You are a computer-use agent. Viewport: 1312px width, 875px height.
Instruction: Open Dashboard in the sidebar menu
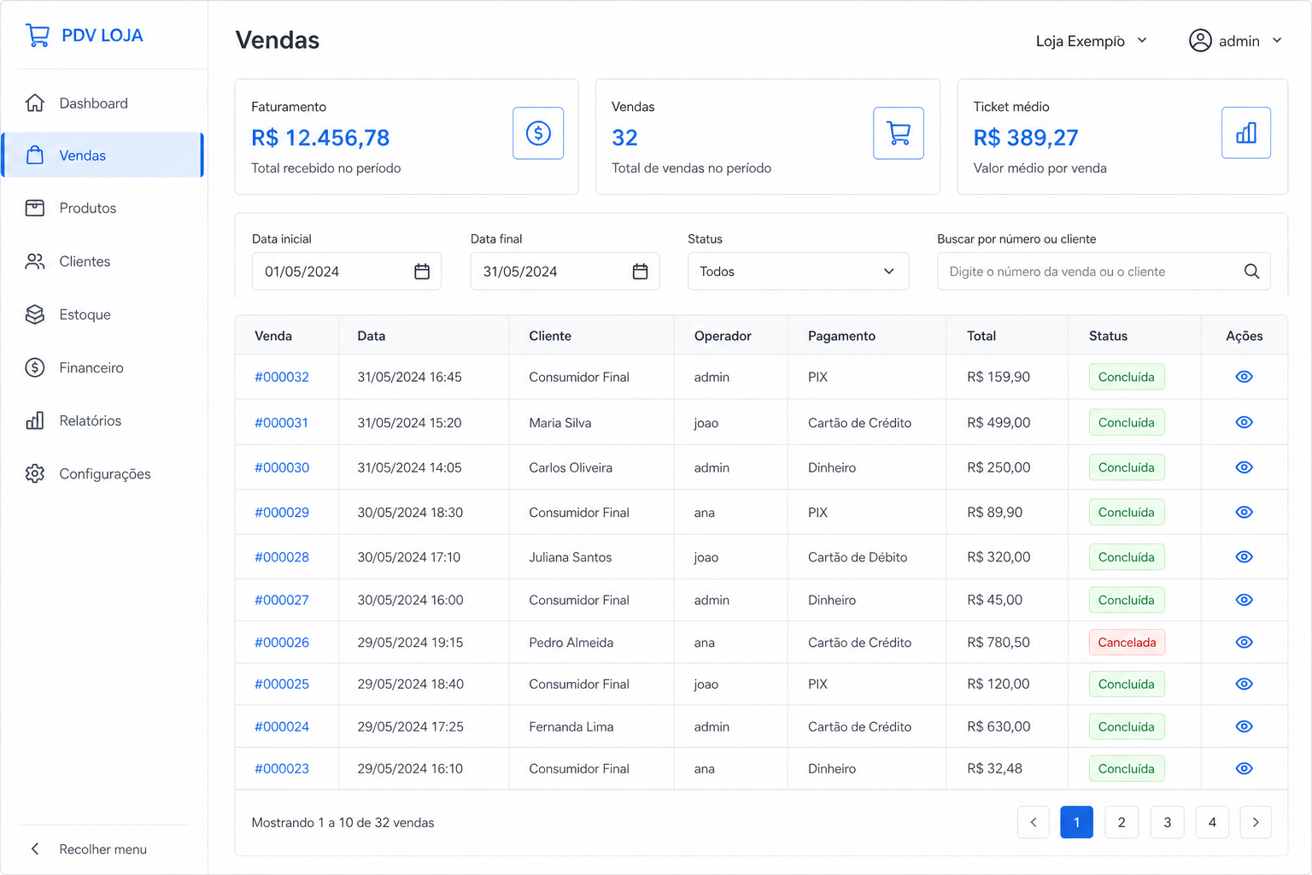click(x=103, y=103)
